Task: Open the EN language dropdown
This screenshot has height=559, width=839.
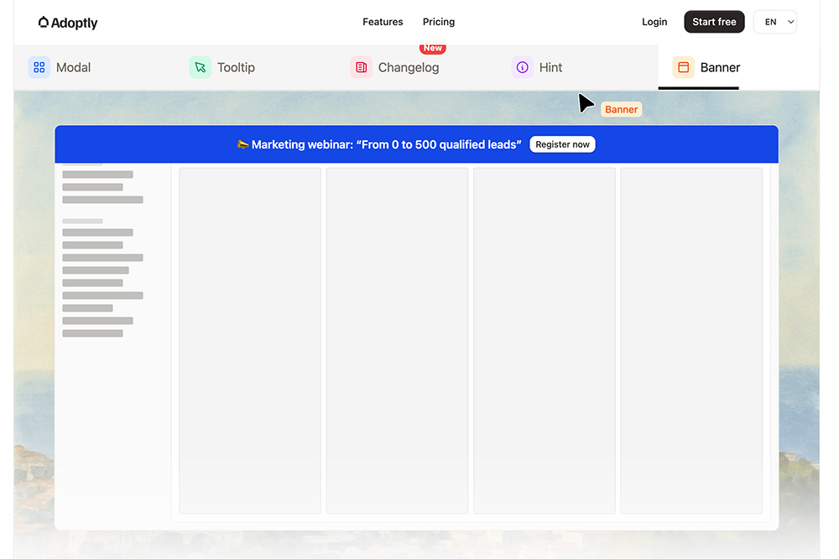Action: [x=774, y=22]
